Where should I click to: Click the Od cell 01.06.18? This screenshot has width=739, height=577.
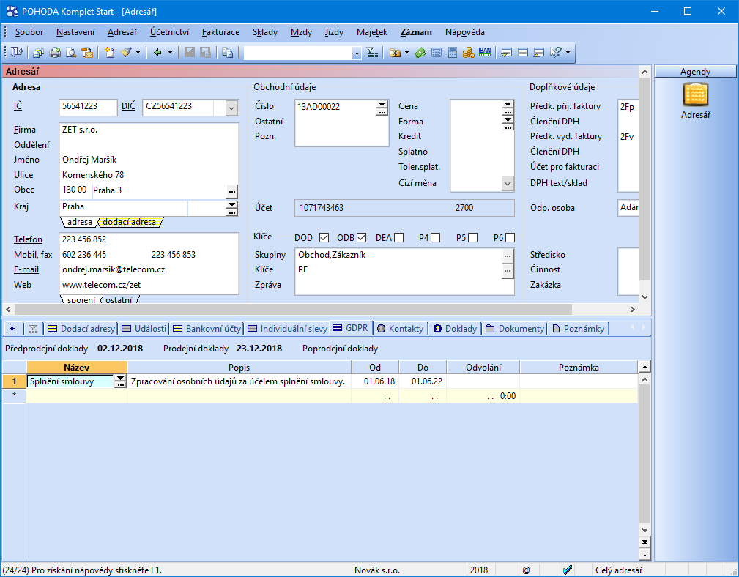375,381
